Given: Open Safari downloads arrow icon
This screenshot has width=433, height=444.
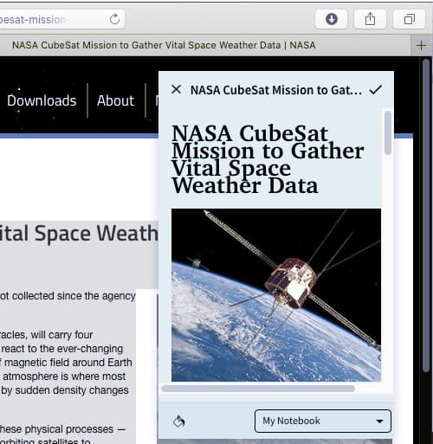Looking at the screenshot, I should [331, 19].
